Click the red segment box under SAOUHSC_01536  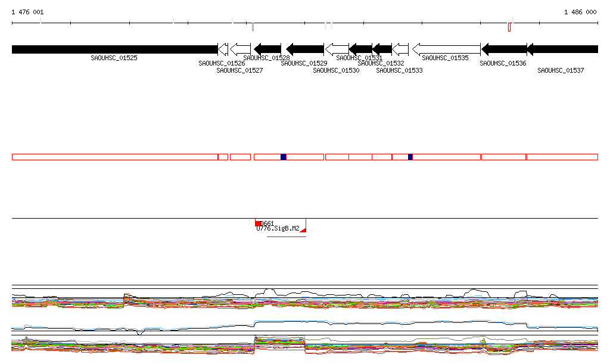coord(504,157)
